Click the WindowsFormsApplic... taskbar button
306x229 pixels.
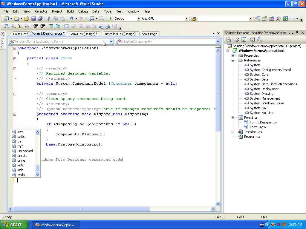point(55,225)
